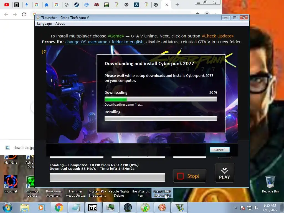Select the Peggle Nights Deluxe shortcut
Viewport: 284px width, 213px height.
119,193
